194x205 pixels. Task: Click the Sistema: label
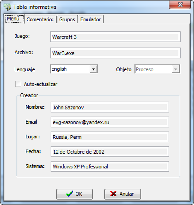(x=35, y=166)
